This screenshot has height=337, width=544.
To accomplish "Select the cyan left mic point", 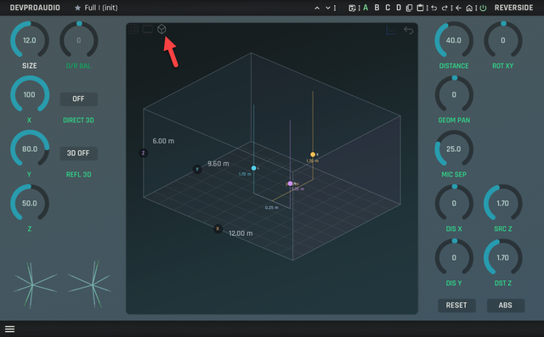I will coord(253,168).
